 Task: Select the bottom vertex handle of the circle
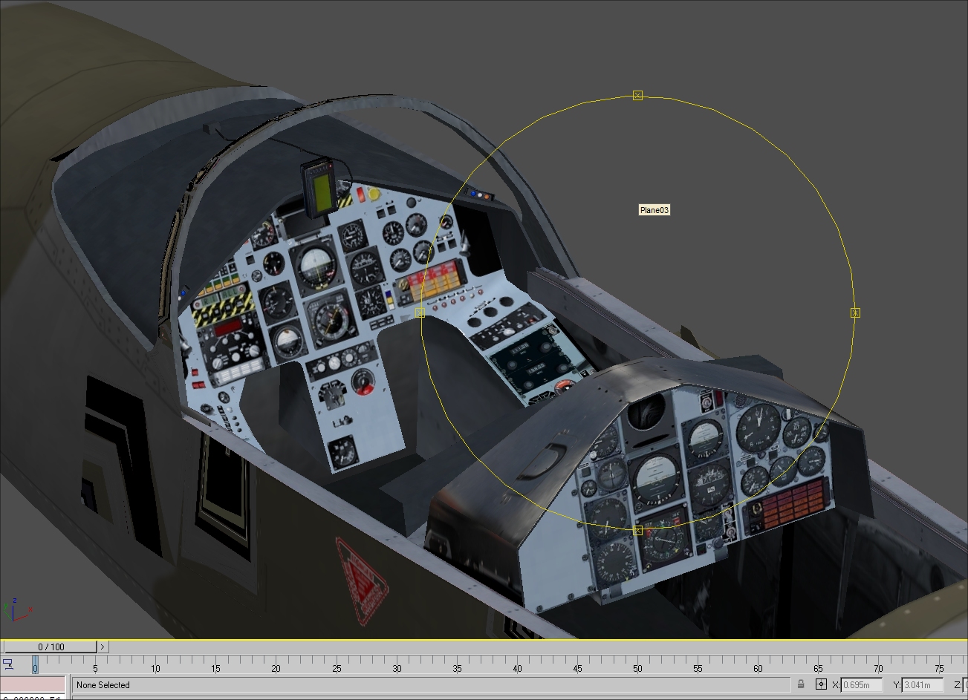(x=637, y=530)
